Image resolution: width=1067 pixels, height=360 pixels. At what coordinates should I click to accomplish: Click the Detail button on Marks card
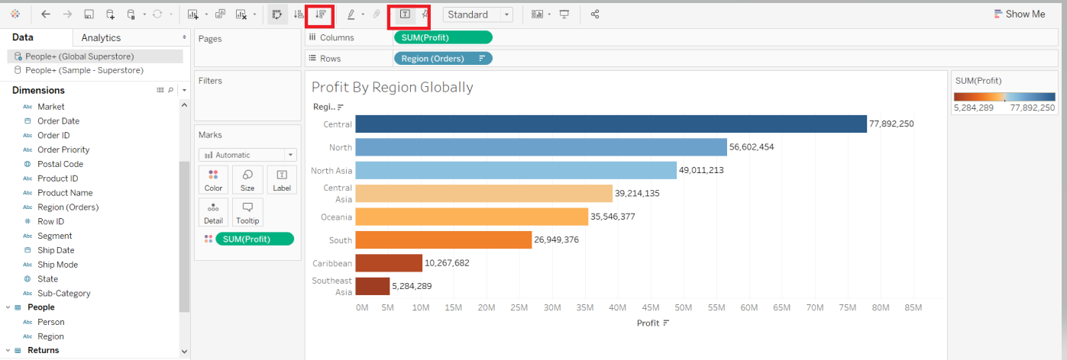[x=214, y=213]
